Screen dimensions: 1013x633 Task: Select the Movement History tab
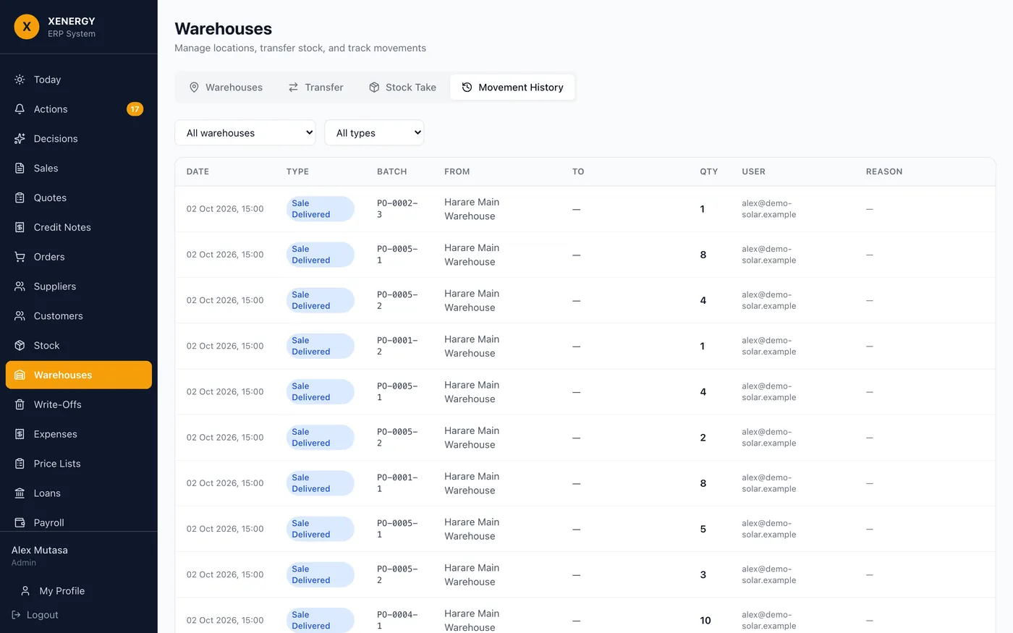click(x=512, y=88)
